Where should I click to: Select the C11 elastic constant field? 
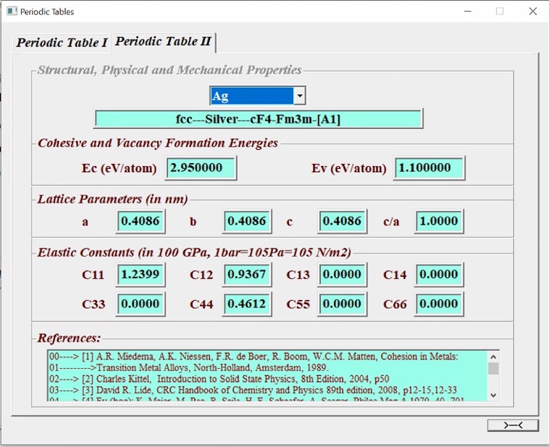(140, 274)
